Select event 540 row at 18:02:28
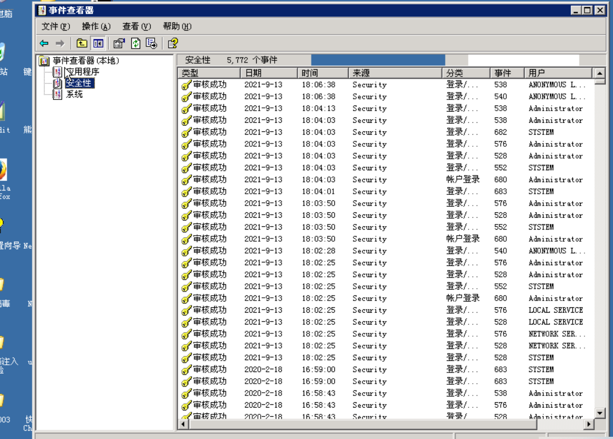This screenshot has height=439, width=613. (386, 251)
